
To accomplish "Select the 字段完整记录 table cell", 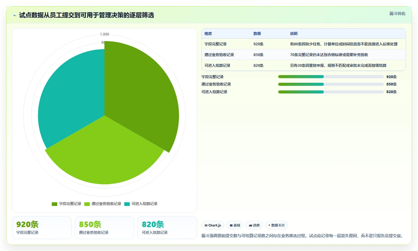I will (216, 44).
